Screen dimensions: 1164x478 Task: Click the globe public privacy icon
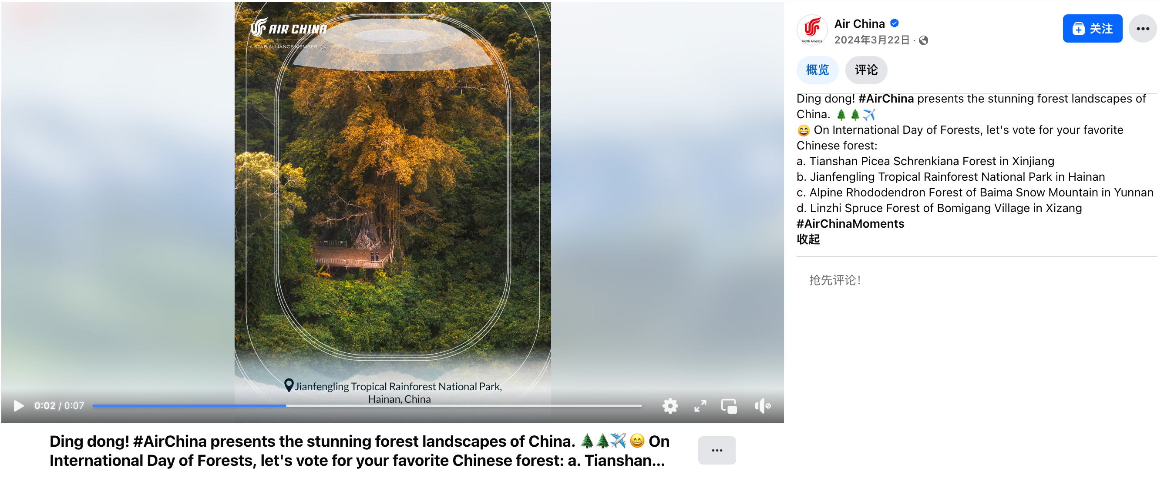pyautogui.click(x=923, y=40)
